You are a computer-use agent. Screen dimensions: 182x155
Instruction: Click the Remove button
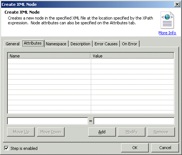click(x=161, y=132)
